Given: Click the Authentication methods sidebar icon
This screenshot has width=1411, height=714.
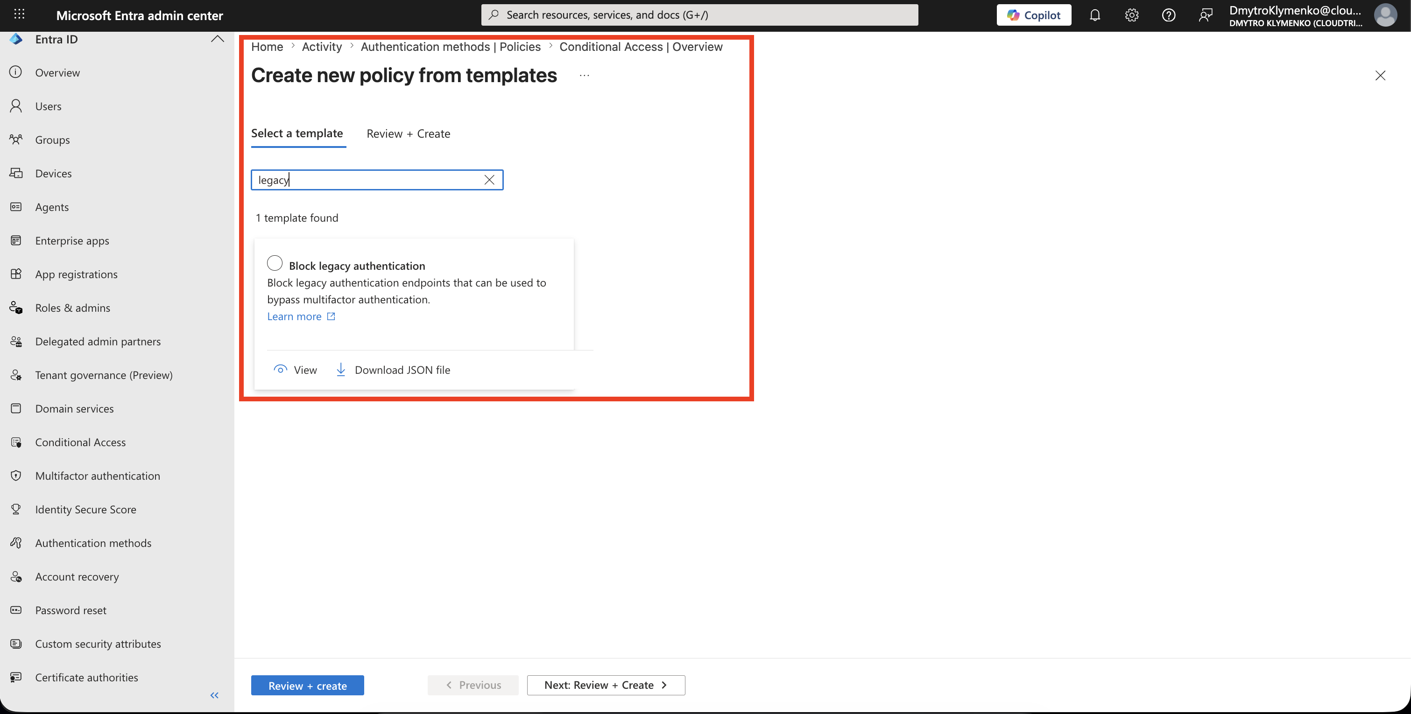Looking at the screenshot, I should (16, 543).
